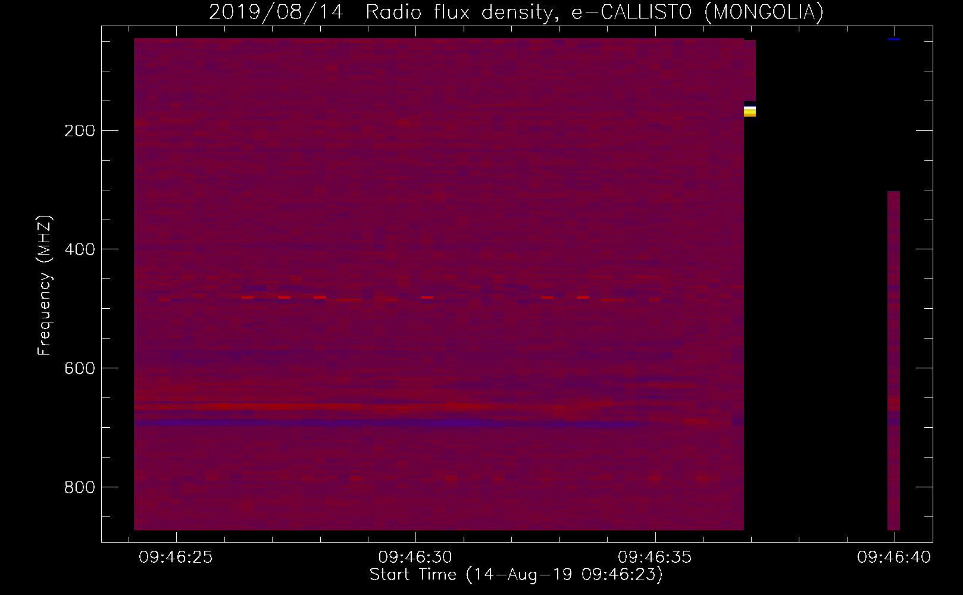Click the 400 frequency tick label
963x595 pixels.
pyautogui.click(x=80, y=249)
